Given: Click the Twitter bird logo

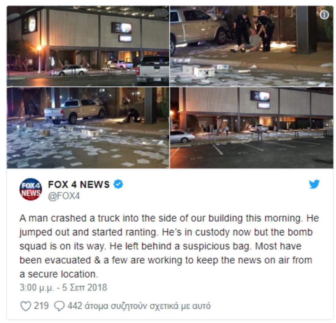Looking at the screenshot, I should tap(314, 184).
